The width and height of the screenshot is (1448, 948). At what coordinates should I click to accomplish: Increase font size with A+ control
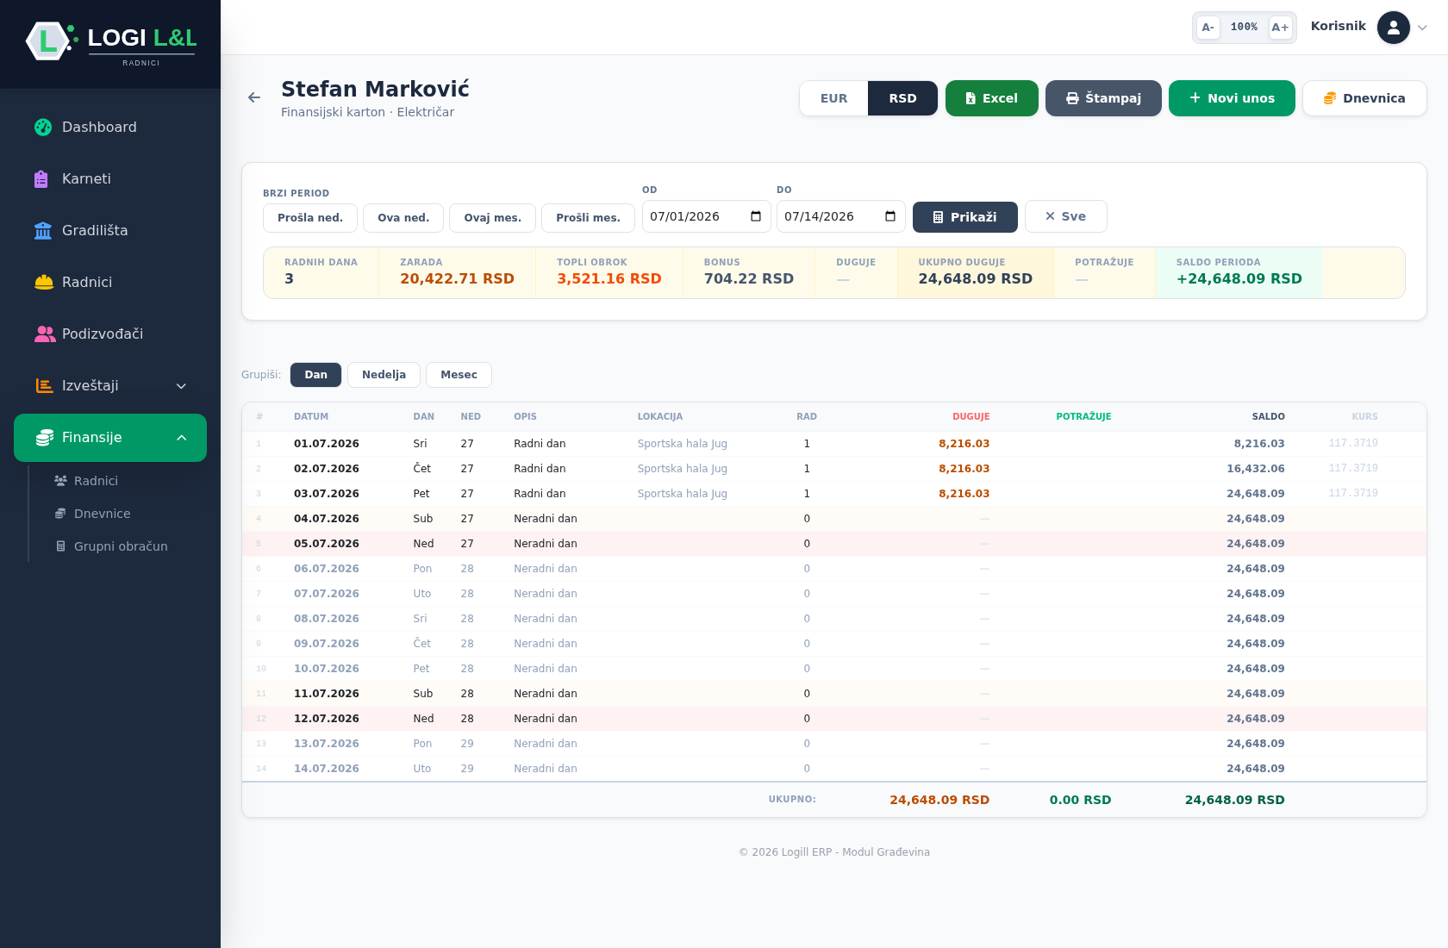(x=1280, y=28)
